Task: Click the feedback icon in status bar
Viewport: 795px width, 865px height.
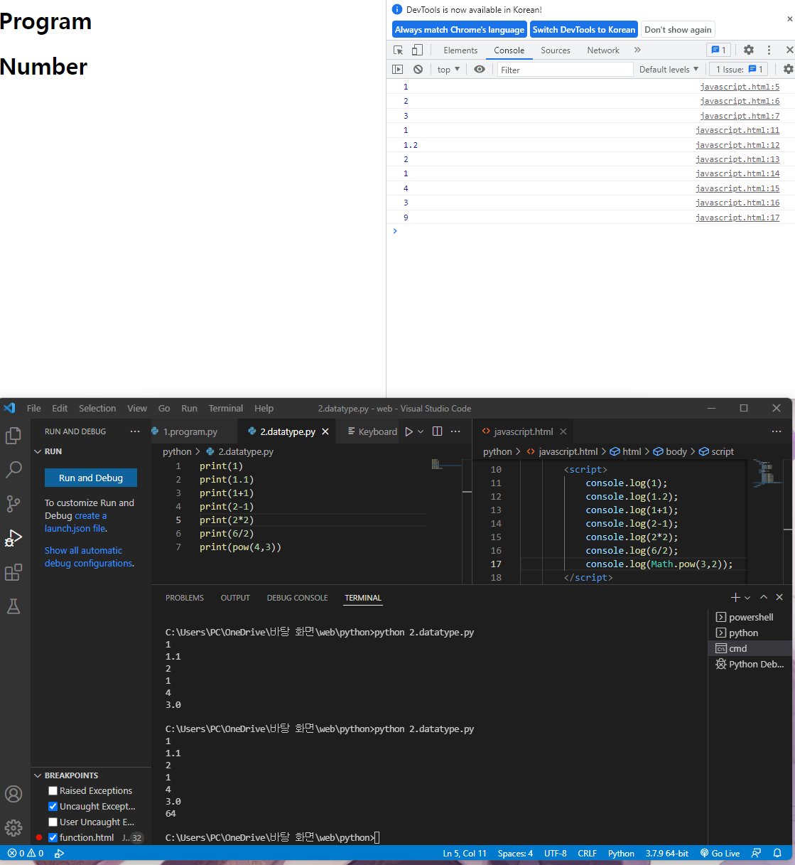Action: pos(757,853)
